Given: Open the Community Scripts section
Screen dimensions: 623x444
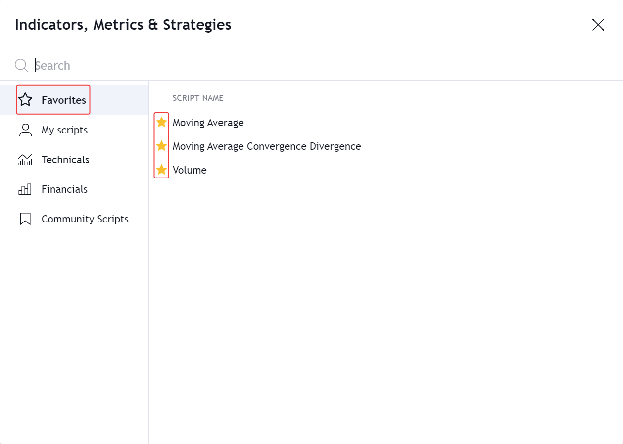Looking at the screenshot, I should pos(85,219).
